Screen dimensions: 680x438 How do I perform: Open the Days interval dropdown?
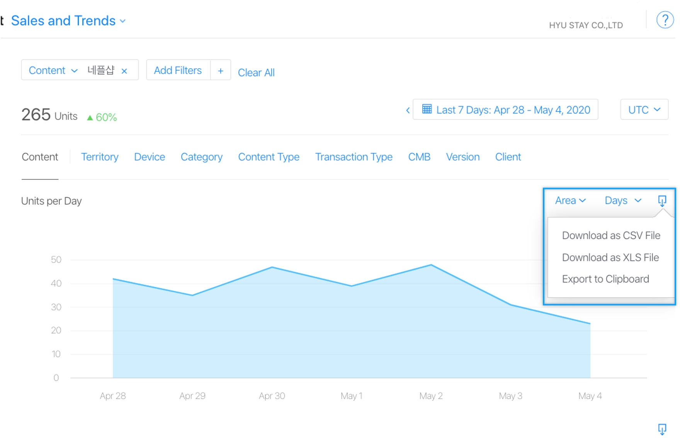[x=622, y=201]
